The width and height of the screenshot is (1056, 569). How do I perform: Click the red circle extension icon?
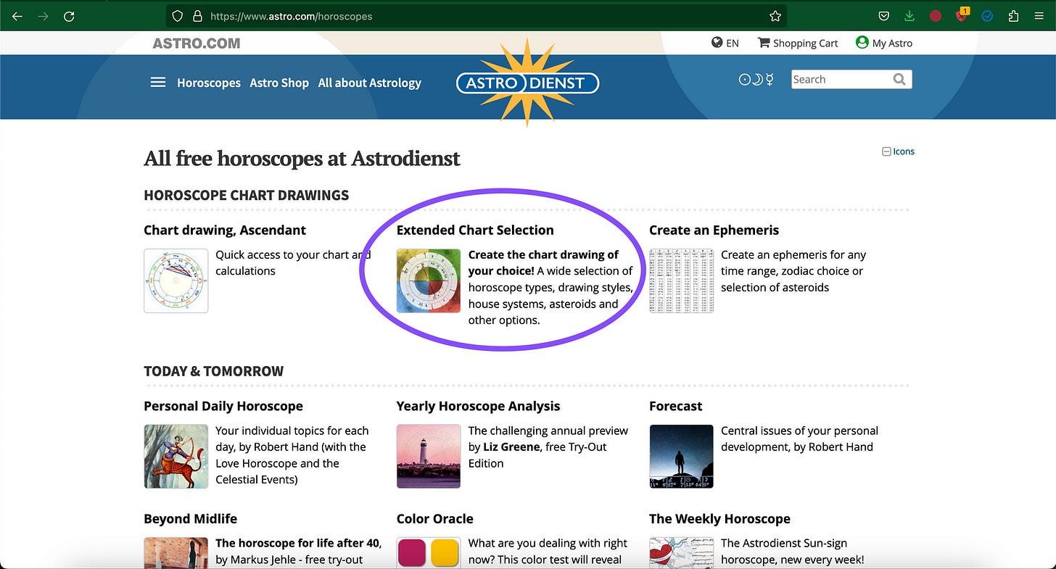tap(936, 16)
